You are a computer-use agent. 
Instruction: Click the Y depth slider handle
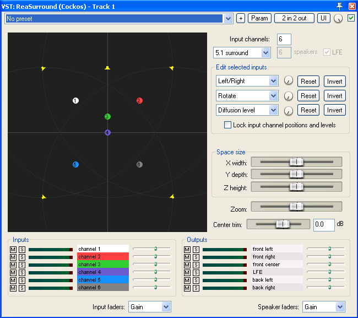pos(296,174)
